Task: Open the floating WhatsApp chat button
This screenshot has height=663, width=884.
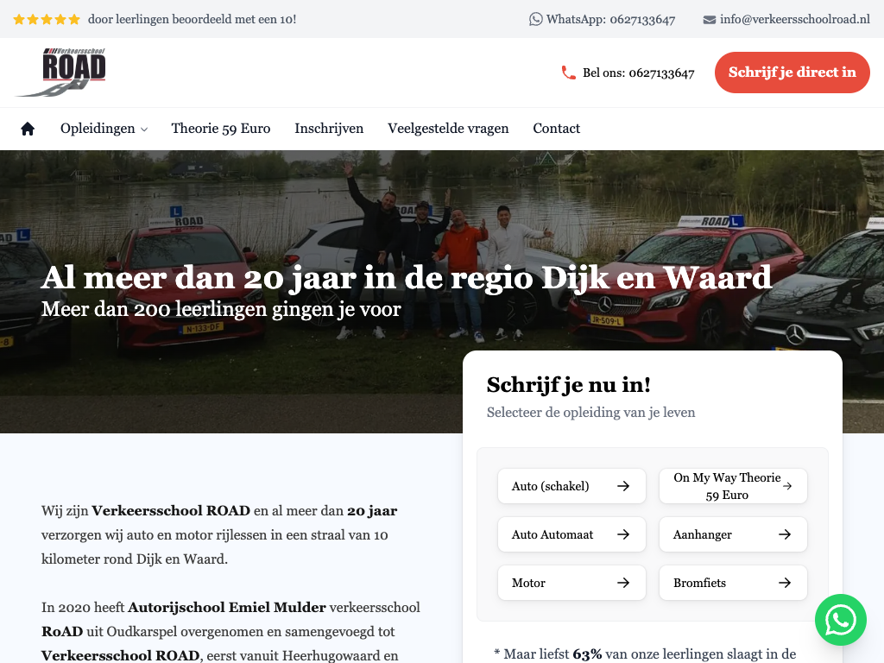Action: coord(840,620)
